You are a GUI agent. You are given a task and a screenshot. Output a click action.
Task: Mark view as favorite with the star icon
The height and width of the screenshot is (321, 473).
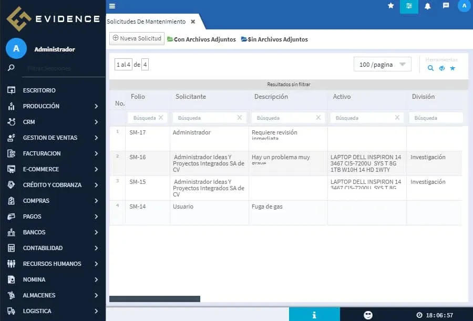[x=453, y=68]
